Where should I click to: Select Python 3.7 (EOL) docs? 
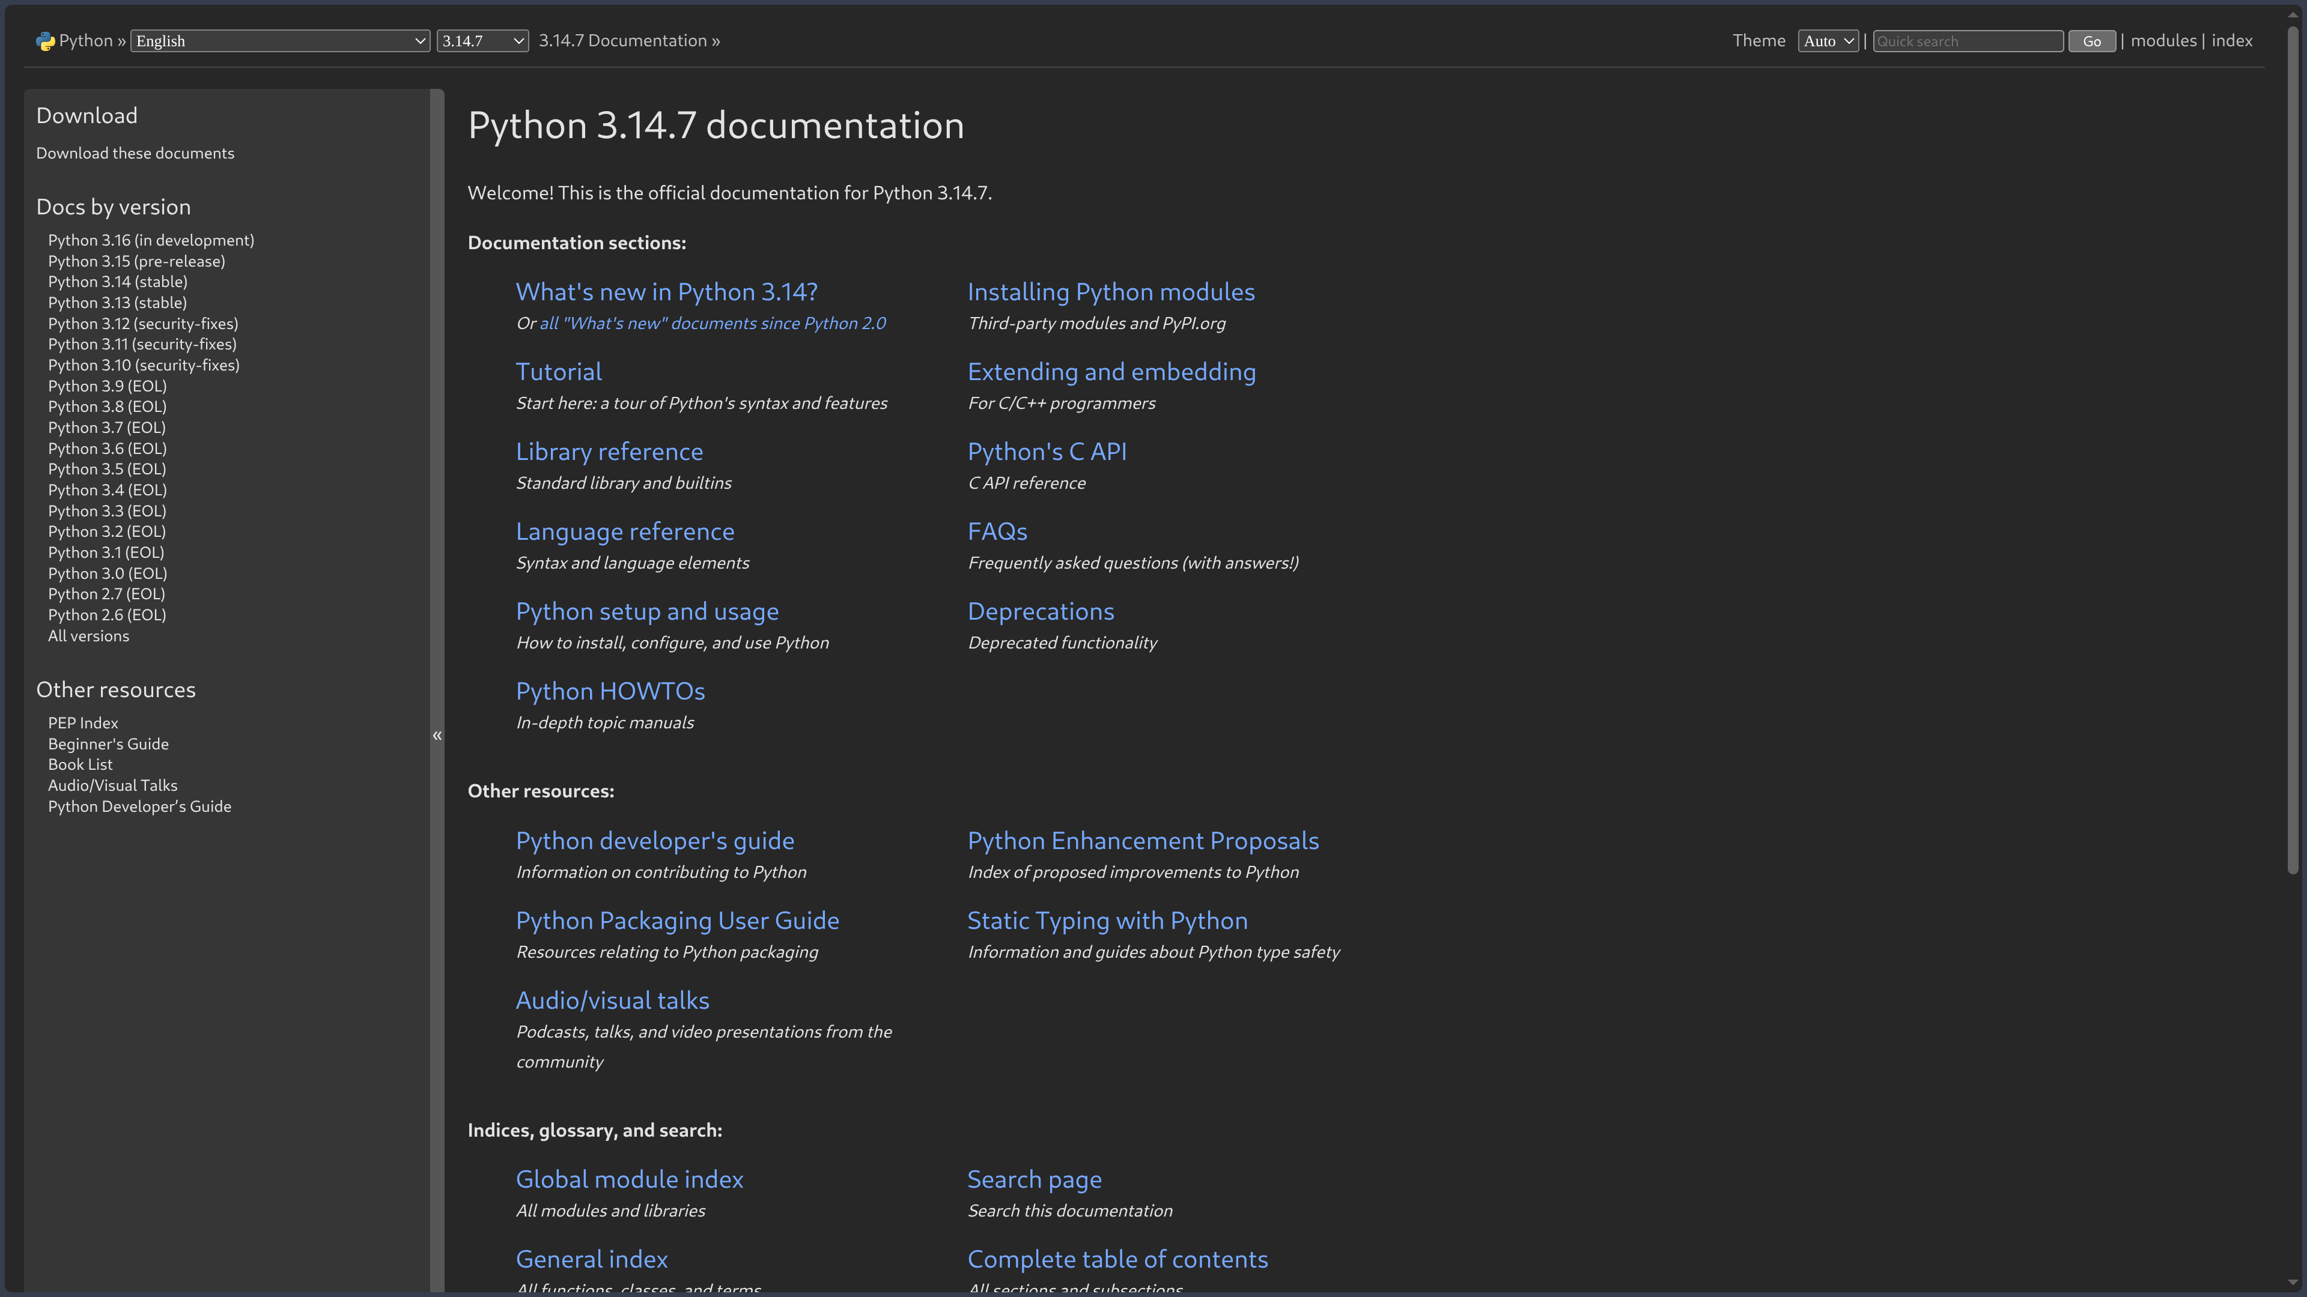(108, 428)
